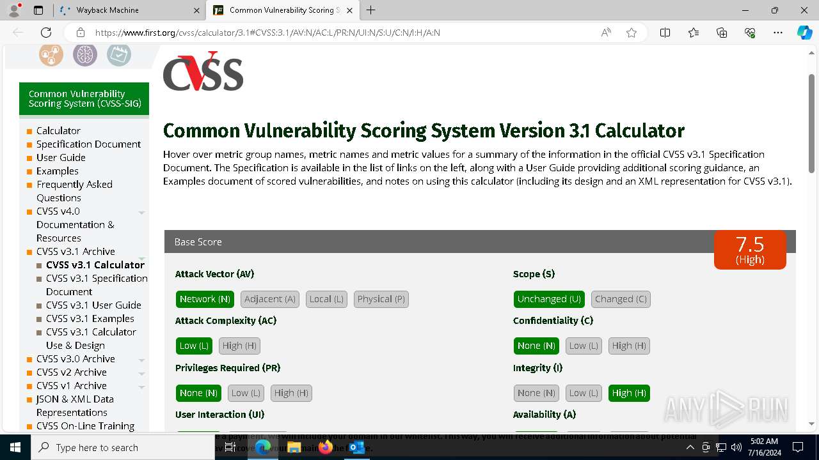The width and height of the screenshot is (819, 460).
Task: Select the Common Vulnerability Scoring tab
Action: [283, 10]
